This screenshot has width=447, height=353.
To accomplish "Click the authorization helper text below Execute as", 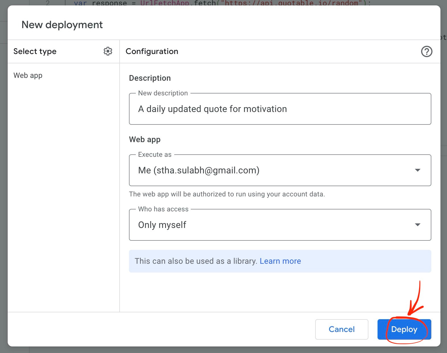I will coord(227,194).
